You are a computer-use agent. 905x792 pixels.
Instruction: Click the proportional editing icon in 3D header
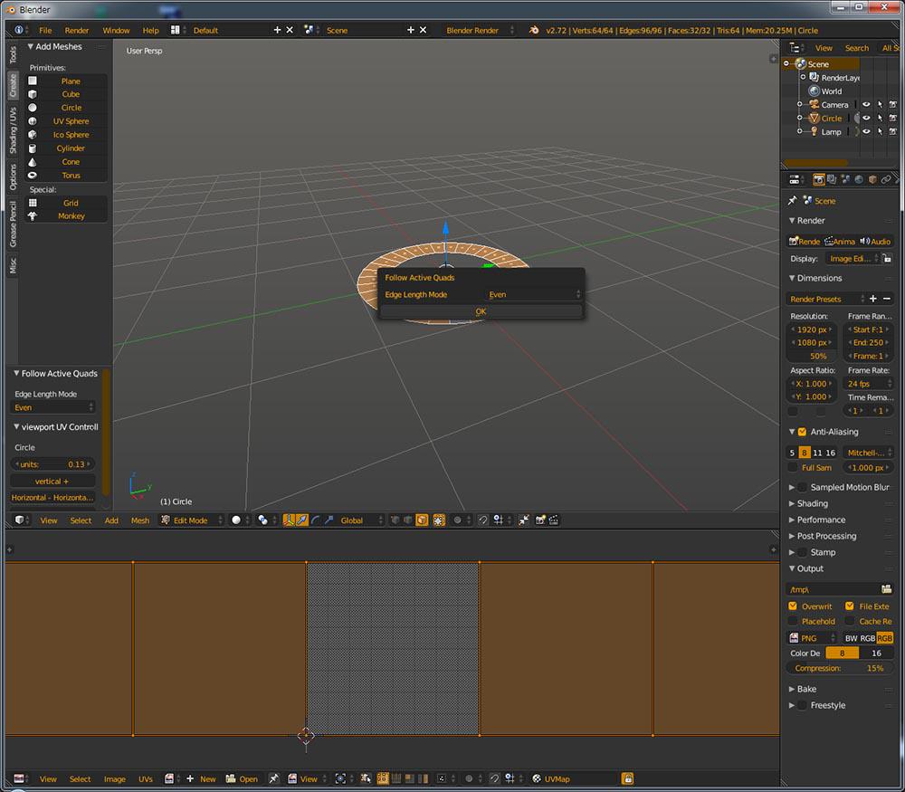coord(458,520)
